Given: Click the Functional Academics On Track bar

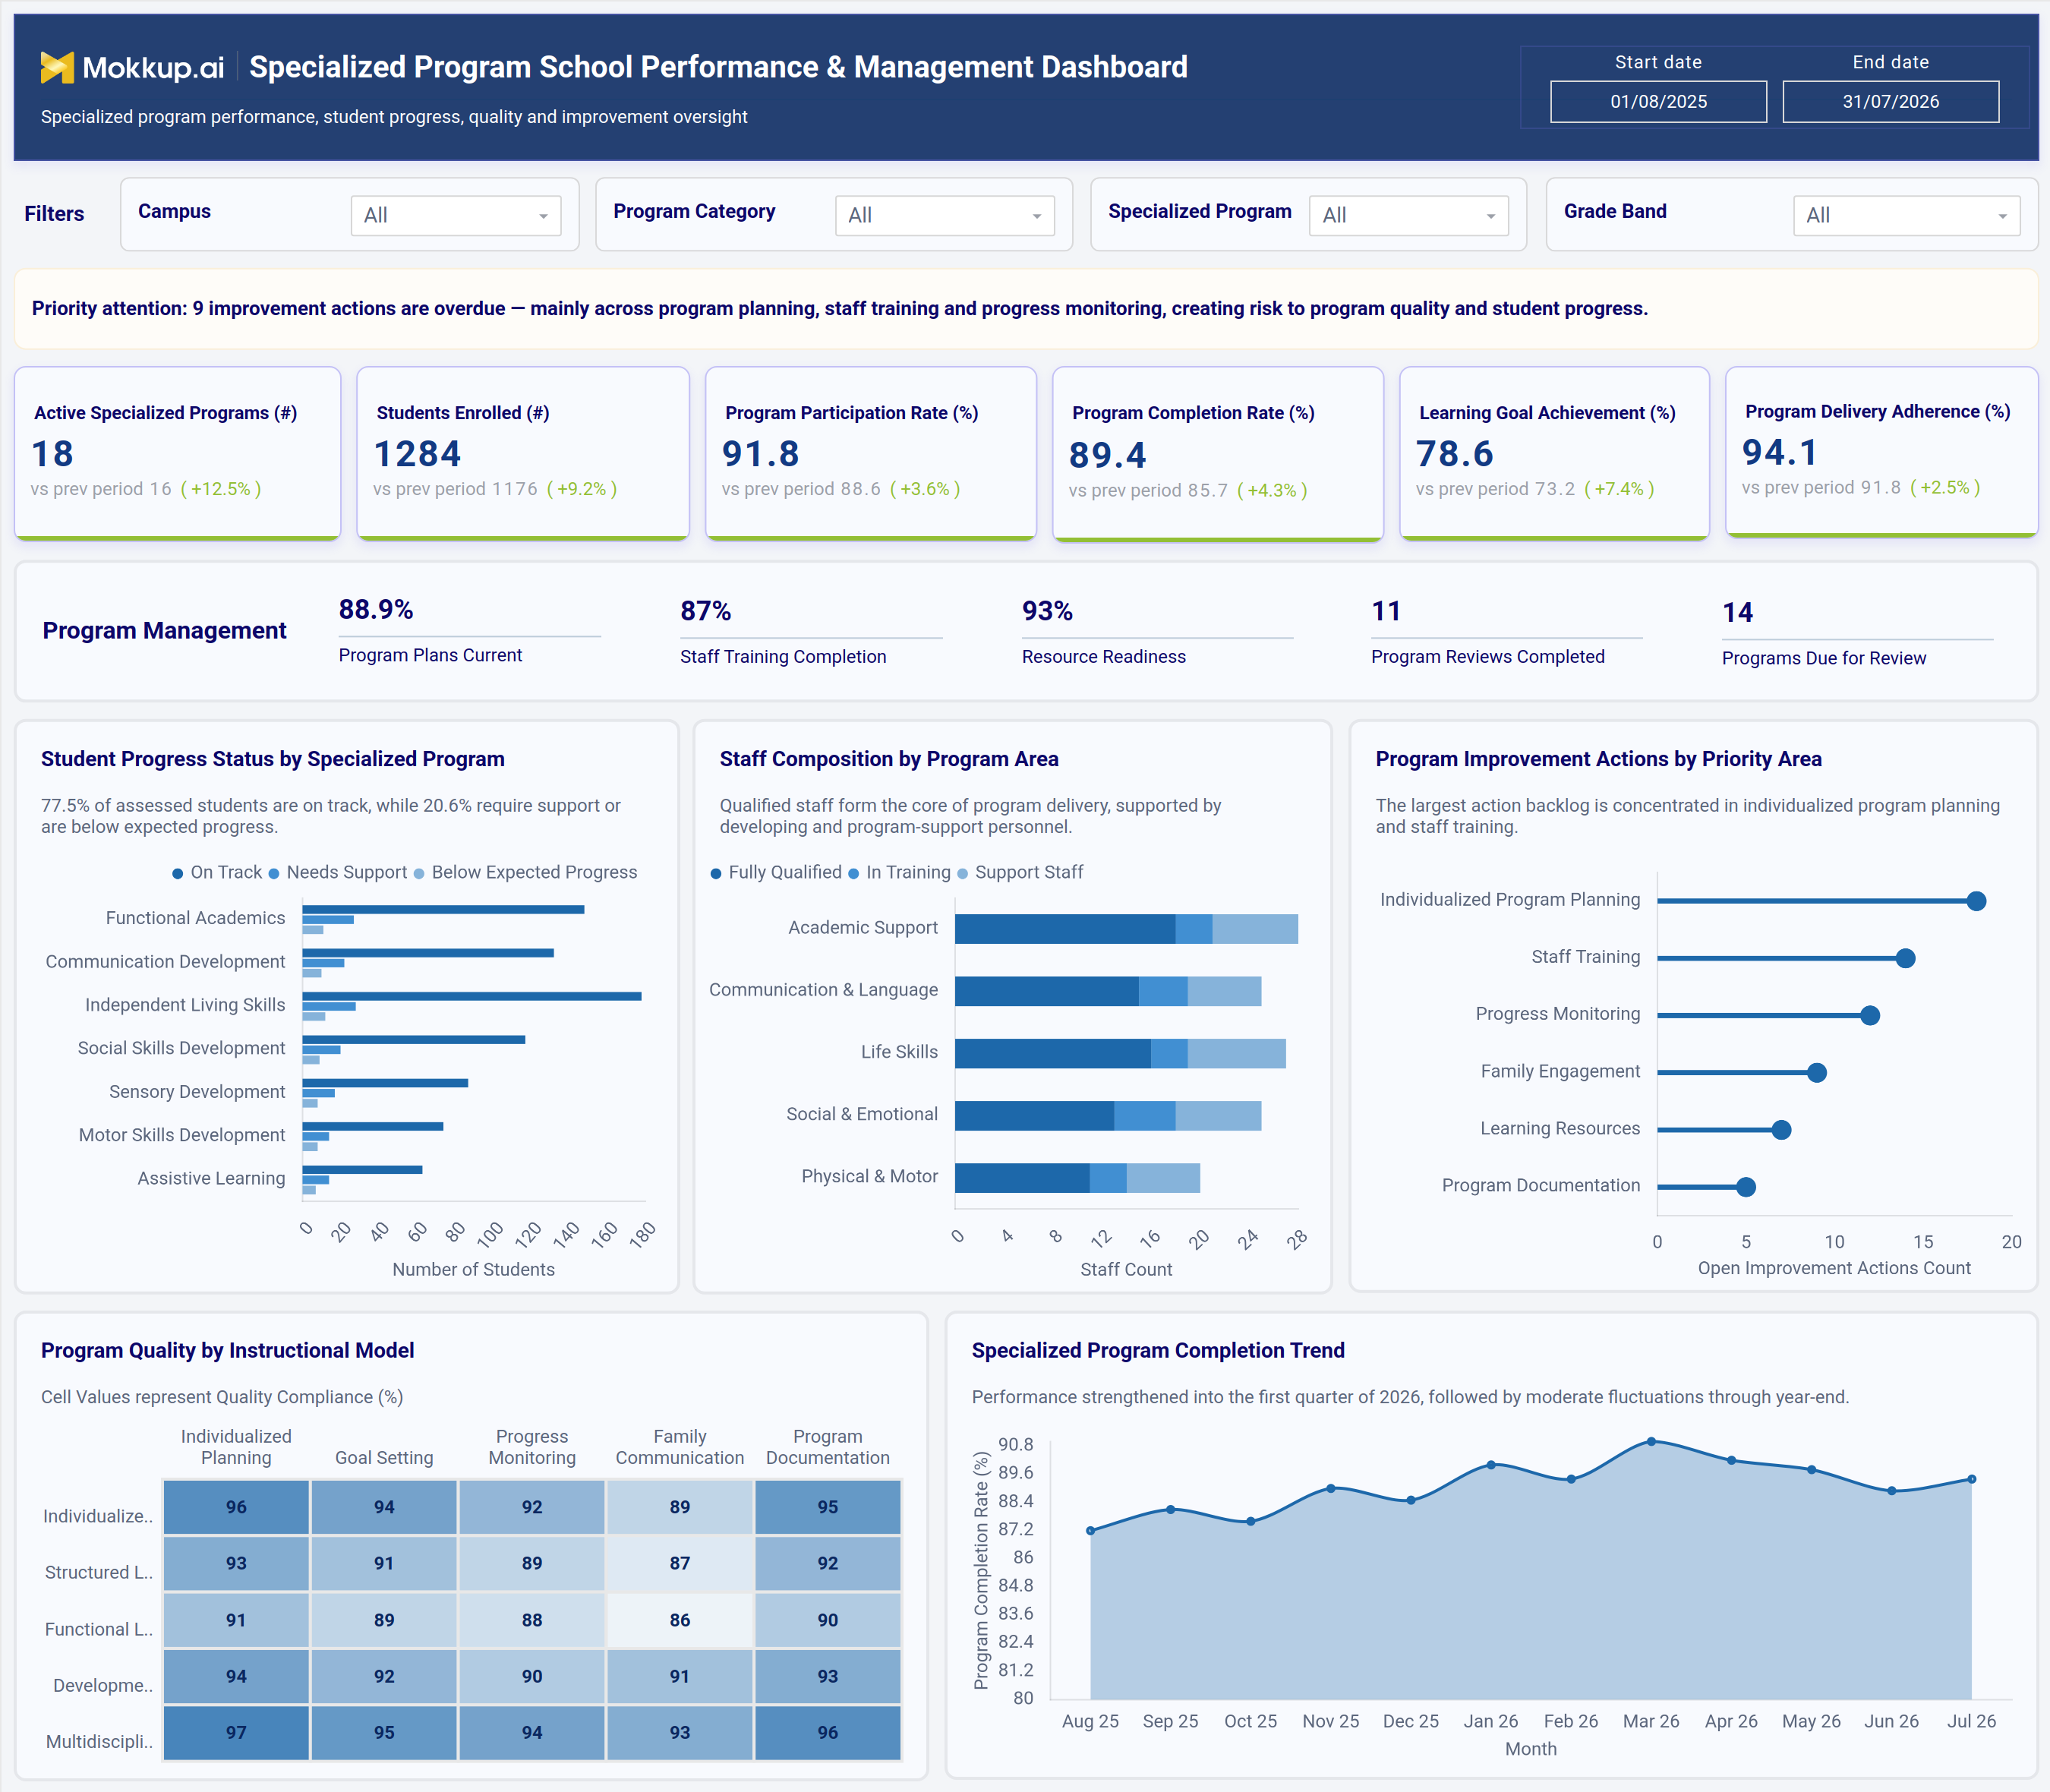Looking at the screenshot, I should pyautogui.click(x=444, y=909).
